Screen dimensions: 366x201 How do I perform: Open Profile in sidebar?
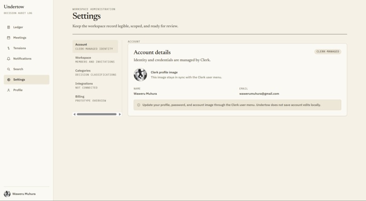[x=27, y=90]
